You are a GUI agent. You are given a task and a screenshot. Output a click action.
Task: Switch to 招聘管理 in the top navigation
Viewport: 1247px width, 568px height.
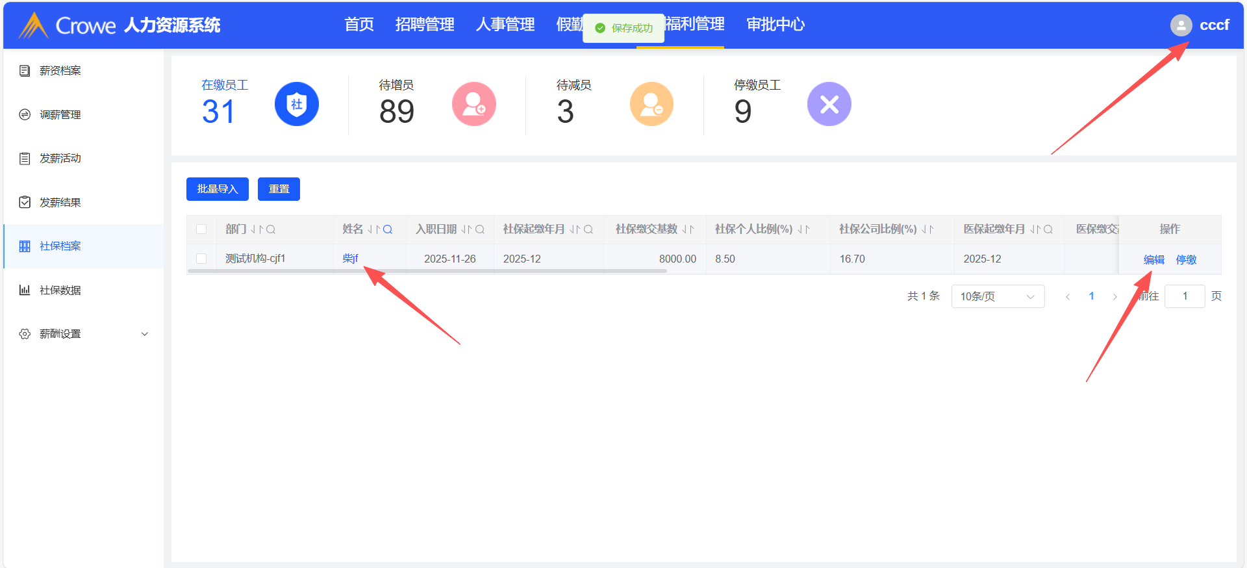(425, 25)
